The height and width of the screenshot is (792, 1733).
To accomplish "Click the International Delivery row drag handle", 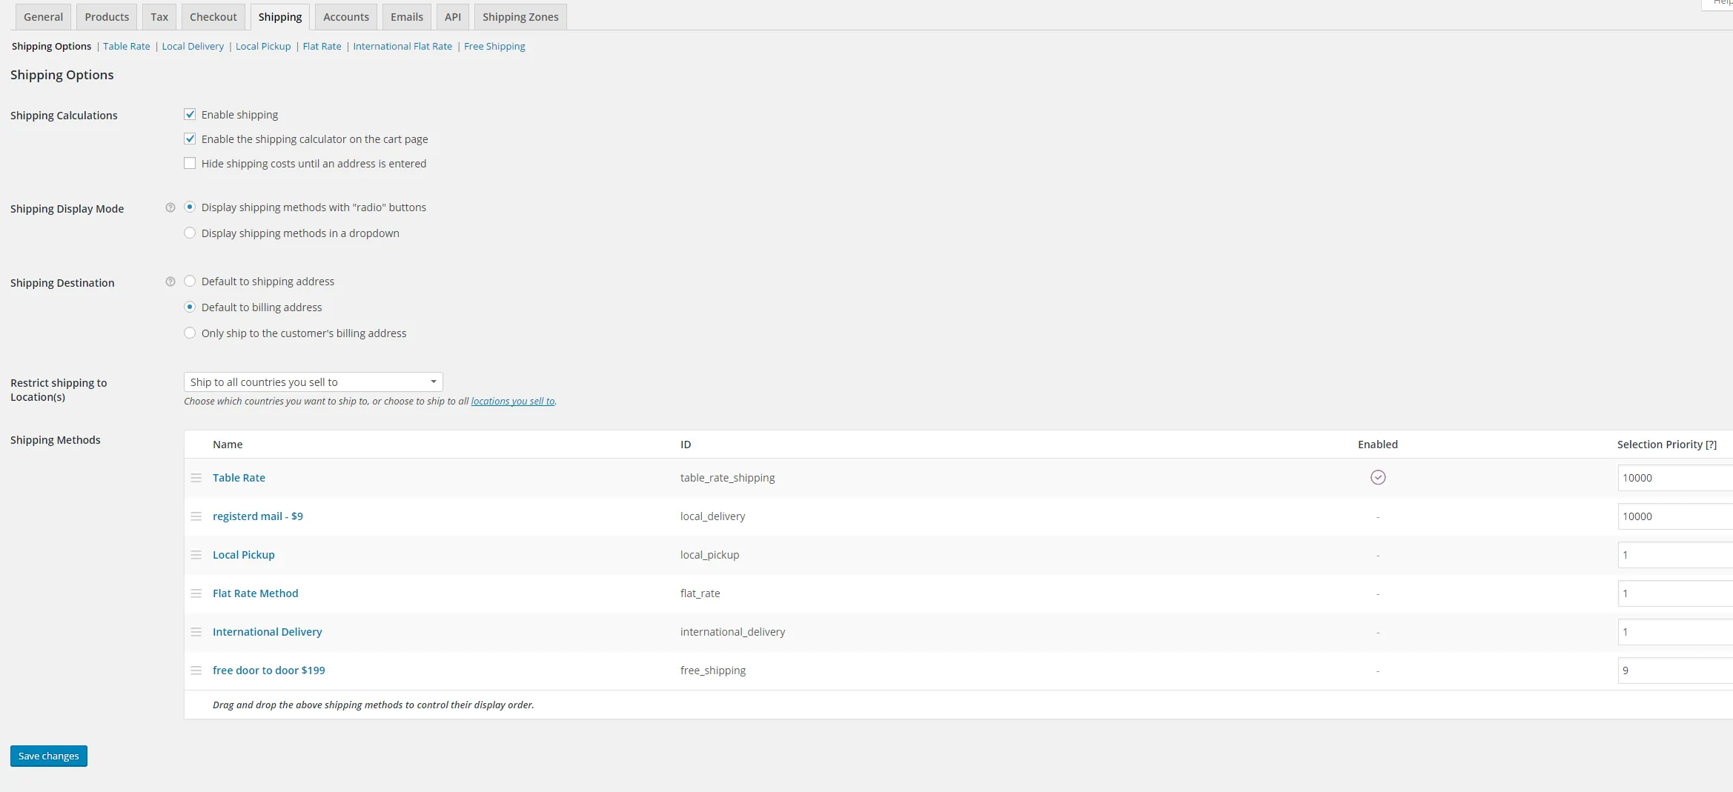I will 196,632.
